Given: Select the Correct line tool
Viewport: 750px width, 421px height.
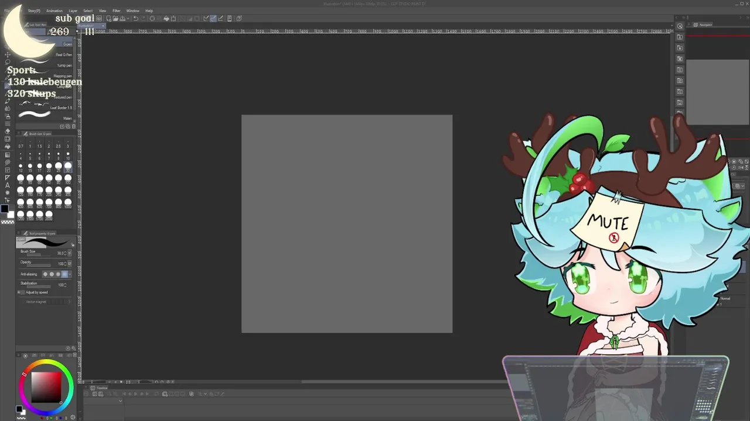Looking at the screenshot, I should pyautogui.click(x=7, y=200).
